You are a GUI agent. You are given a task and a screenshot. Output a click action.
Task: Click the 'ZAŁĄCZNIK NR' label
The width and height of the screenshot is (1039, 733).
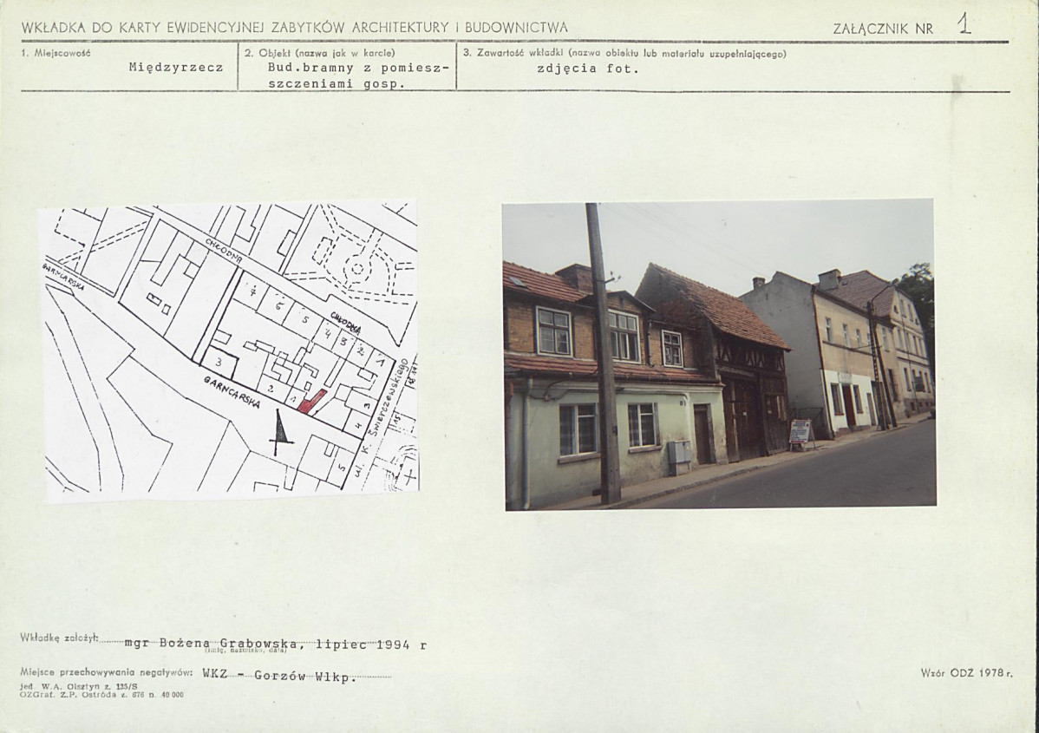pos(882,29)
